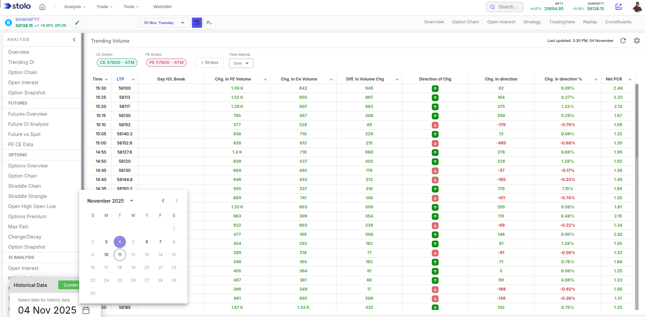Toggle the PE 57800 - ATM strike chip

[166, 63]
